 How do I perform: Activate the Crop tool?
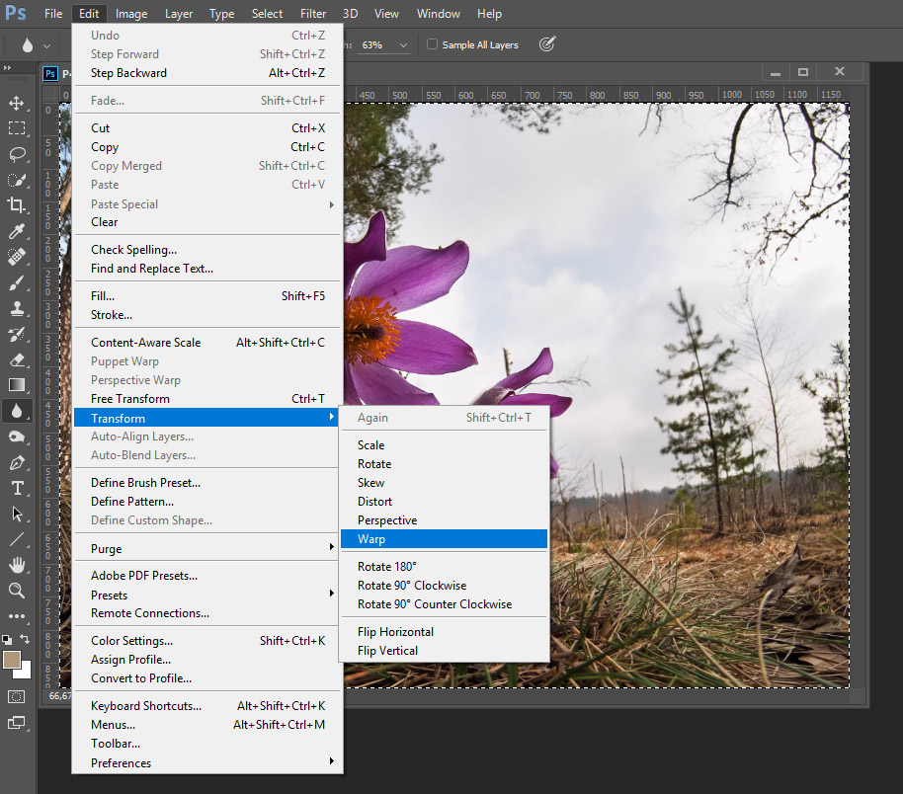tap(17, 205)
